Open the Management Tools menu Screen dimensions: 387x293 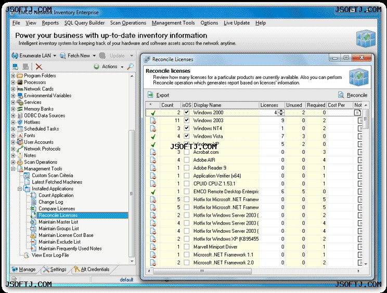(173, 23)
